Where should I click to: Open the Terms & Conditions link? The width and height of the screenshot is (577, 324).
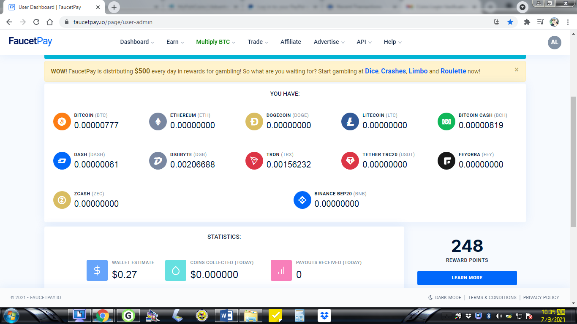[492, 297]
